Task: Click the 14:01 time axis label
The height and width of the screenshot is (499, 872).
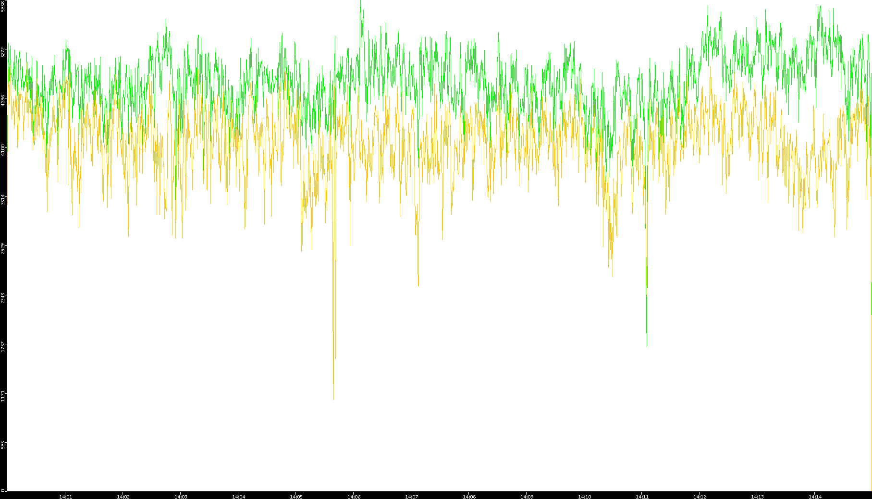Action: pyautogui.click(x=65, y=496)
